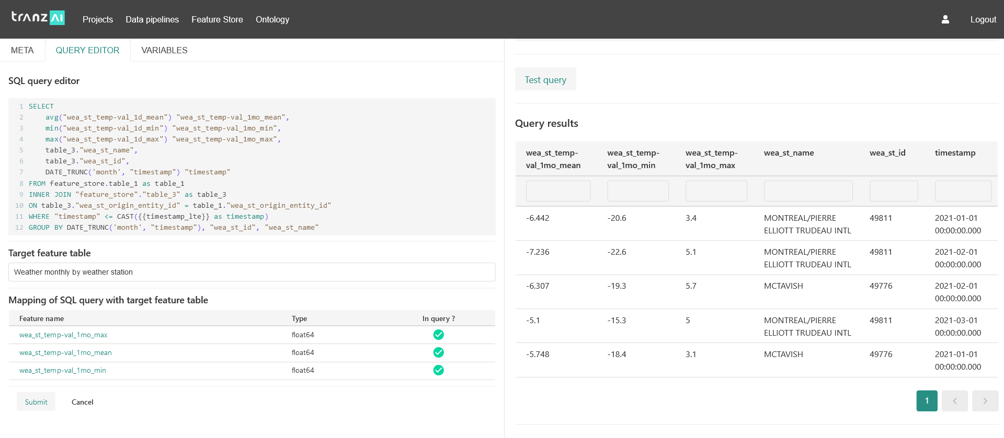Open wea_st_temp-val_1mo_mean feature link
Image resolution: width=1004 pixels, height=438 pixels.
65,352
